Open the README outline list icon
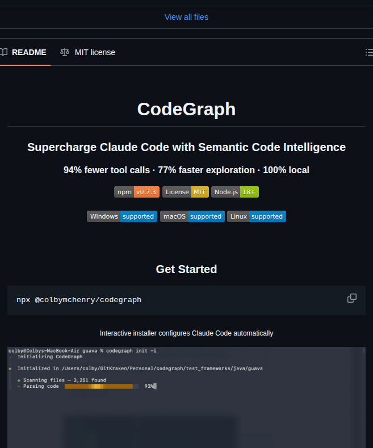 tap(369, 52)
